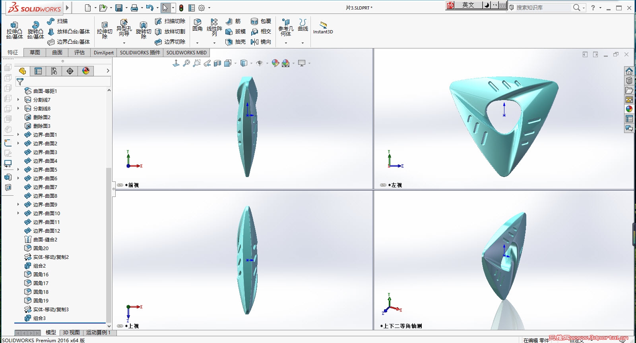
Task: Open the DisplayManager color-ball tab
Action: click(x=86, y=71)
